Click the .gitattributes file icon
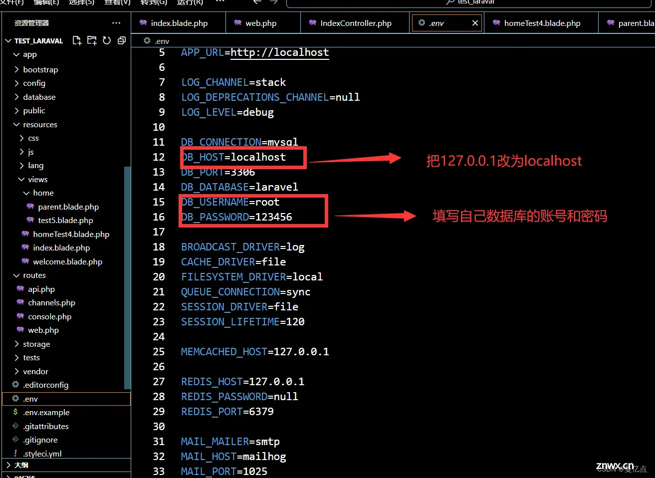This screenshot has width=655, height=478. pos(15,426)
